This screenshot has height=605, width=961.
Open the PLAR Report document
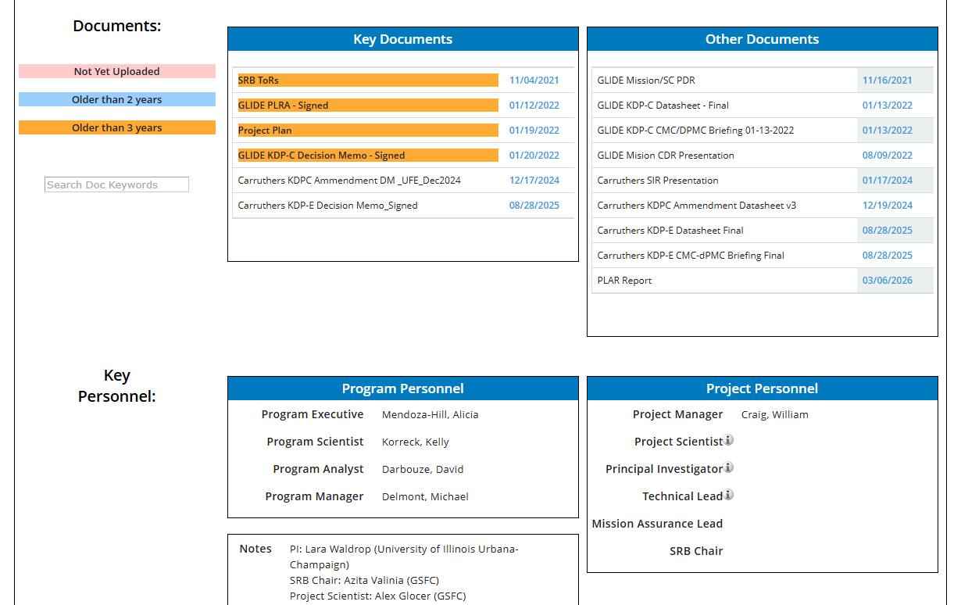click(624, 280)
